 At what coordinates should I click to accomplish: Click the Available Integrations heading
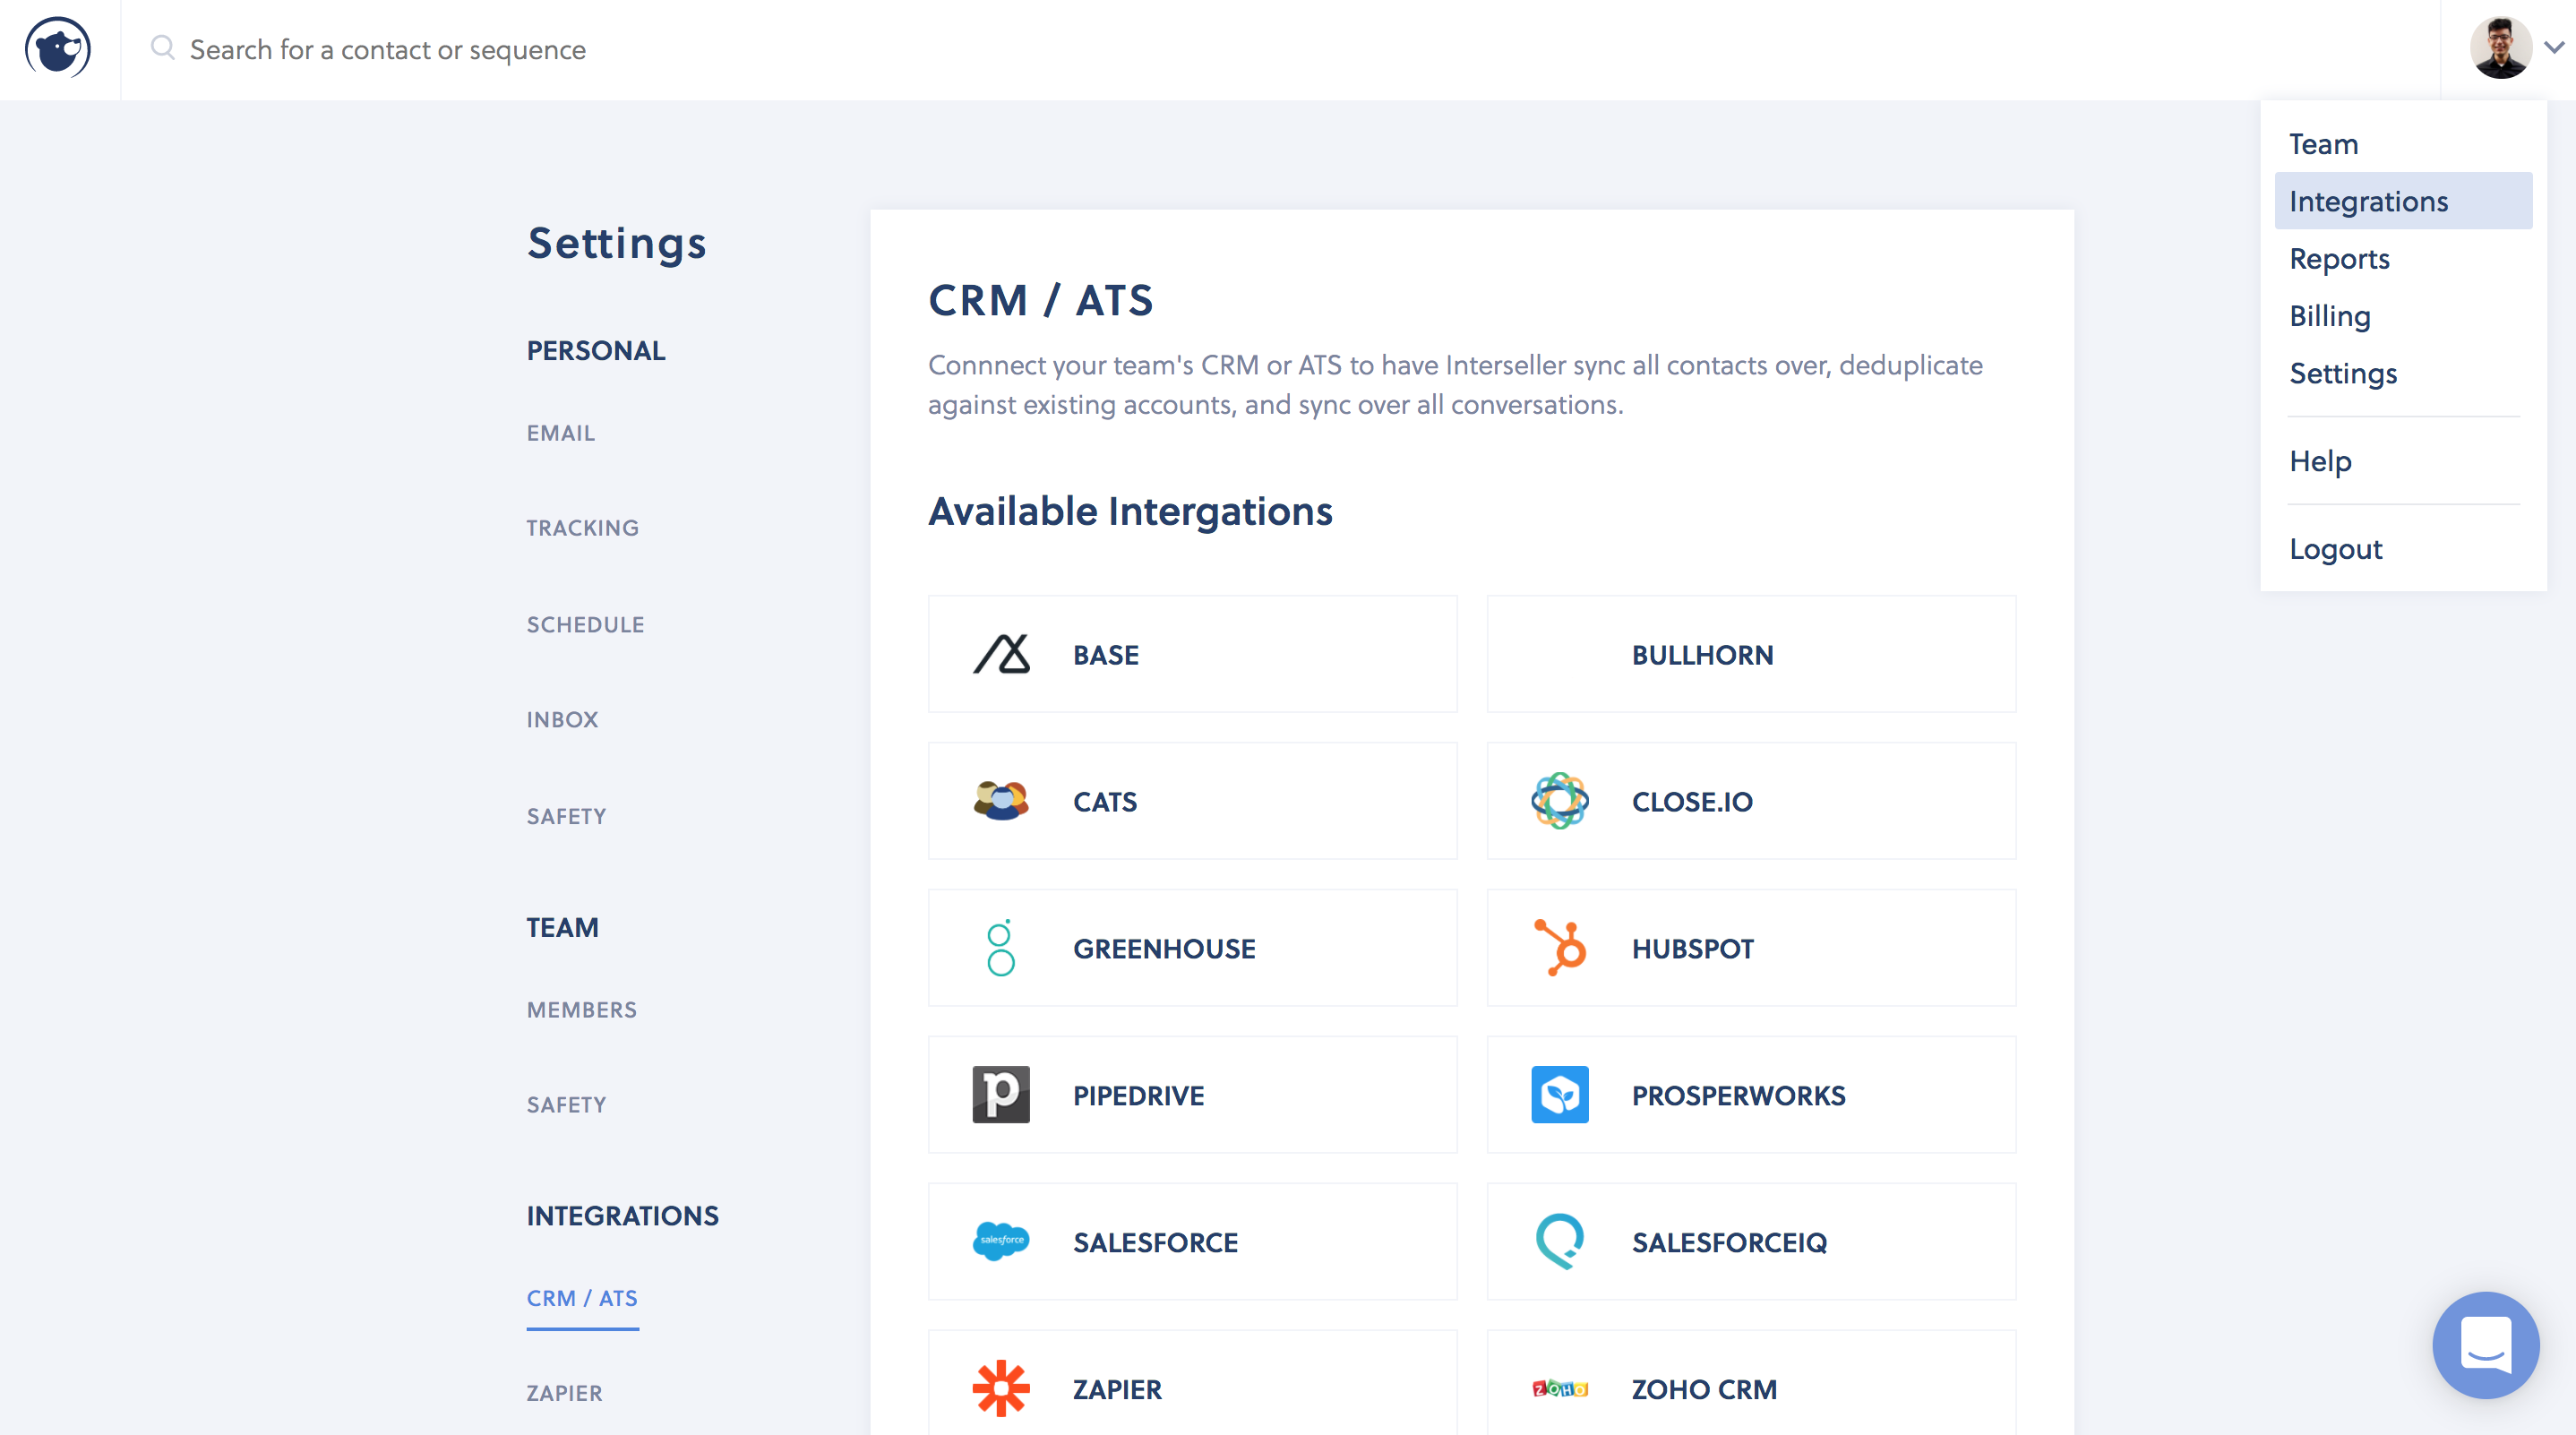tap(1130, 511)
